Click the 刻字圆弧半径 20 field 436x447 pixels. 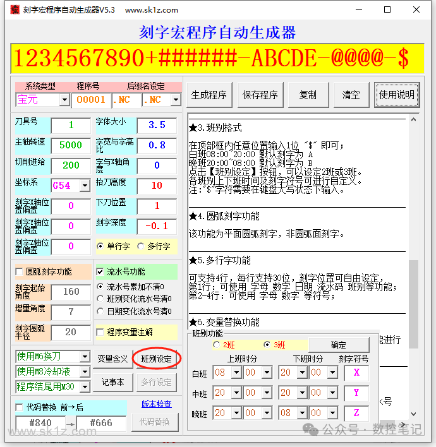point(71,332)
